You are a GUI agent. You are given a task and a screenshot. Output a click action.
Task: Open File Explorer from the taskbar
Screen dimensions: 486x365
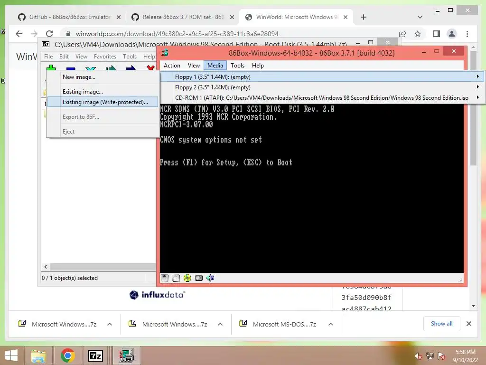[38, 355]
